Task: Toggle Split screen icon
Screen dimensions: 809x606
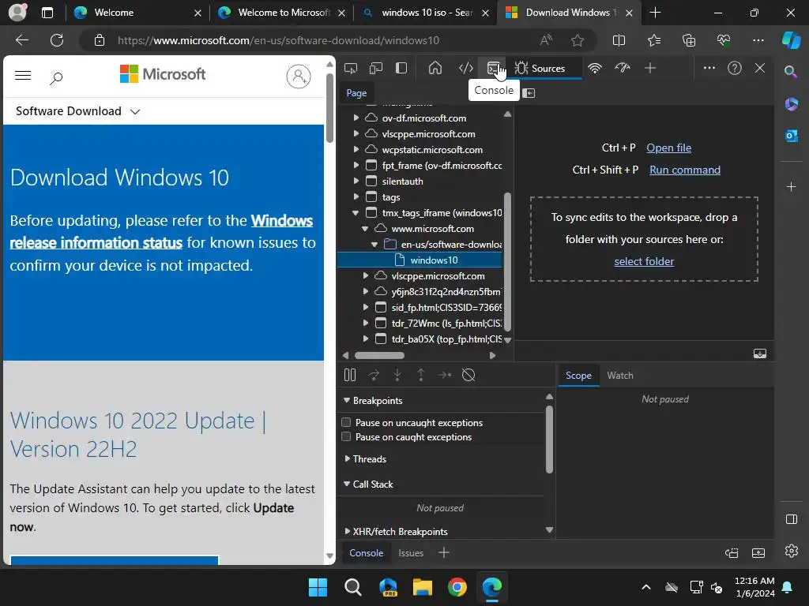Action: pyautogui.click(x=619, y=40)
